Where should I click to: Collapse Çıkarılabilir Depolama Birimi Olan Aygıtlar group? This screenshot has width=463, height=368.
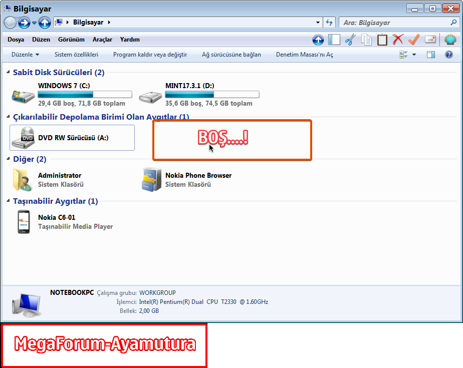coord(8,117)
